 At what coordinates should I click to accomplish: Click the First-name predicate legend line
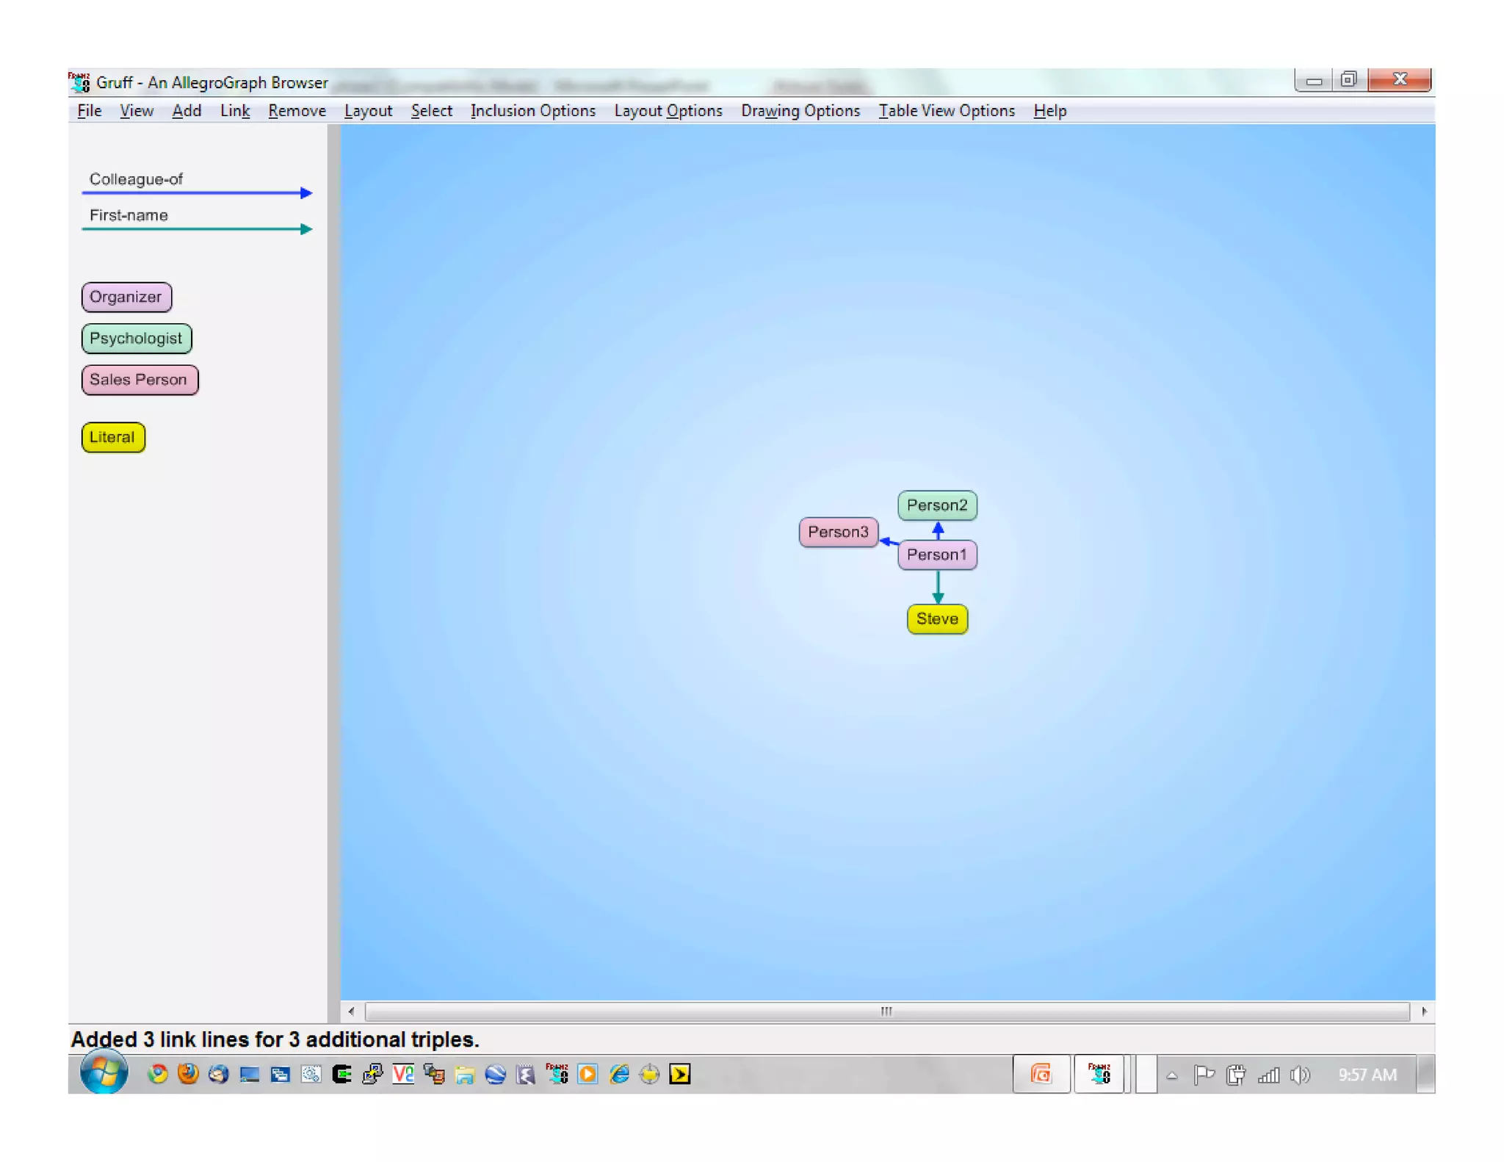click(x=196, y=228)
